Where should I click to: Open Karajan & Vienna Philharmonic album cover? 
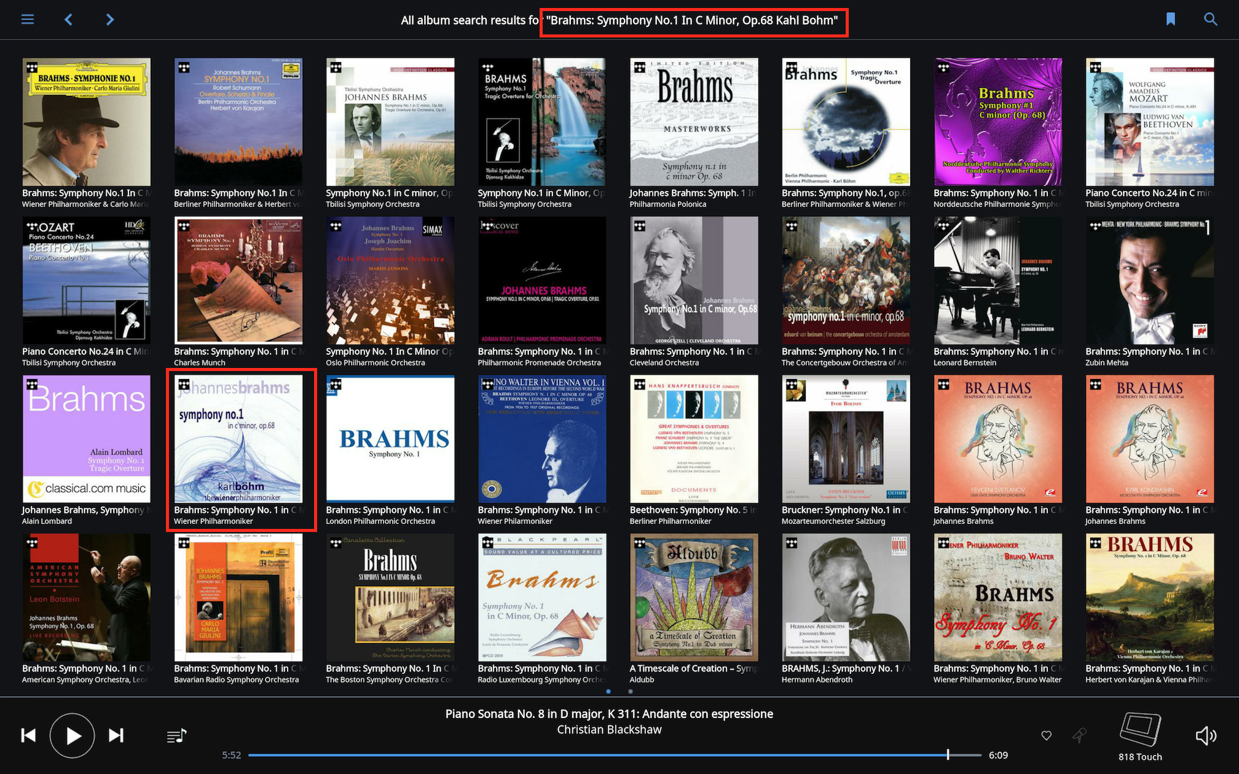tap(1150, 598)
